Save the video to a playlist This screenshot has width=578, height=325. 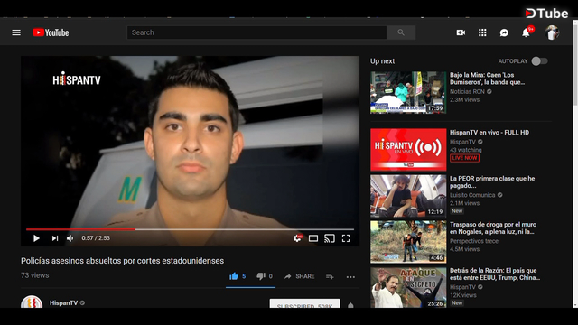[x=330, y=276]
